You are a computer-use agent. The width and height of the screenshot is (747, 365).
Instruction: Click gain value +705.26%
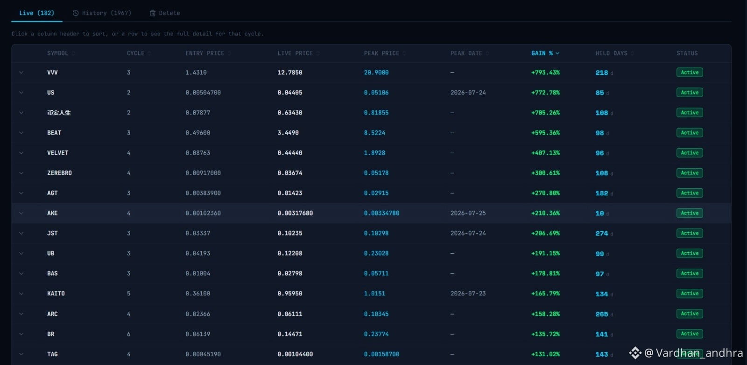pyautogui.click(x=545, y=113)
